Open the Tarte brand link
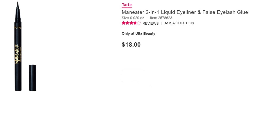This screenshot has height=119, width=257. click(127, 5)
